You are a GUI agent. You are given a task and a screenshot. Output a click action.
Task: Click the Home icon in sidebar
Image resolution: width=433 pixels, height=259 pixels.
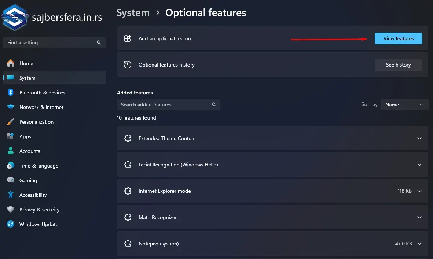(11, 63)
